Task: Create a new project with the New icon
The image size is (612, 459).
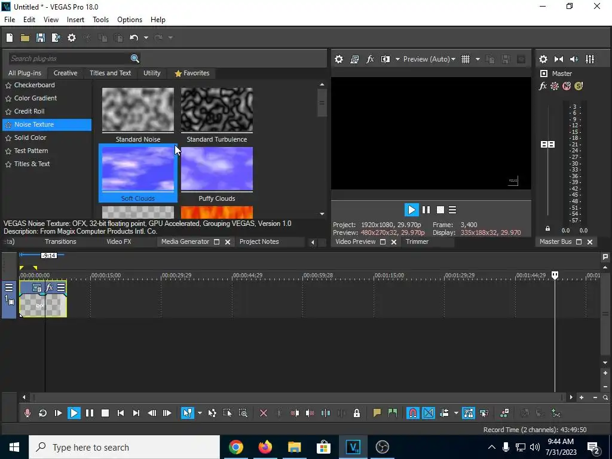Action: click(10, 38)
